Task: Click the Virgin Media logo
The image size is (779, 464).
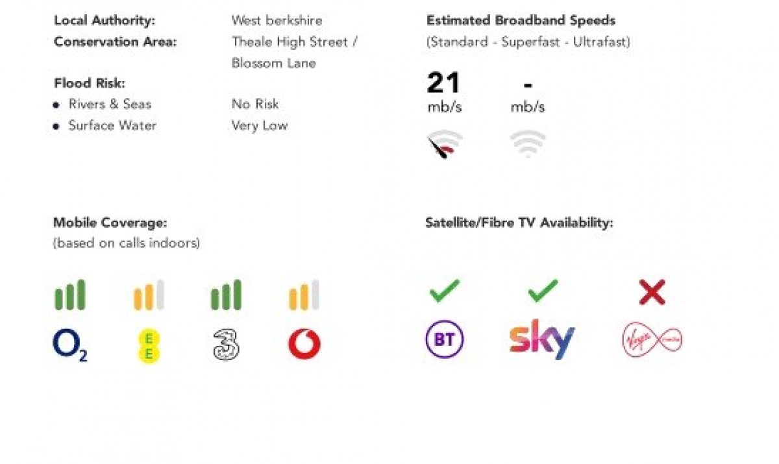Action: [652, 340]
